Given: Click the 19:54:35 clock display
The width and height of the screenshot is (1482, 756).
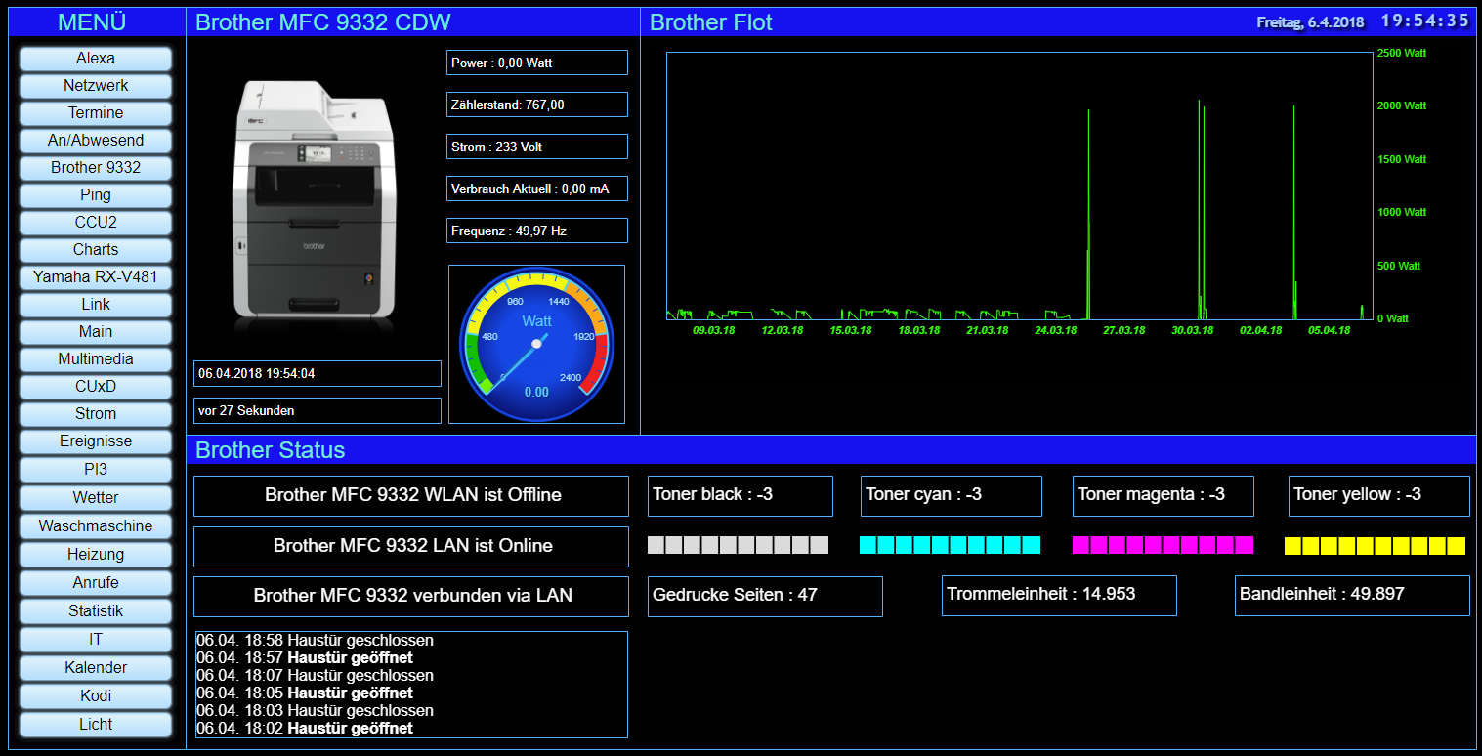Looking at the screenshot, I should click(1424, 21).
